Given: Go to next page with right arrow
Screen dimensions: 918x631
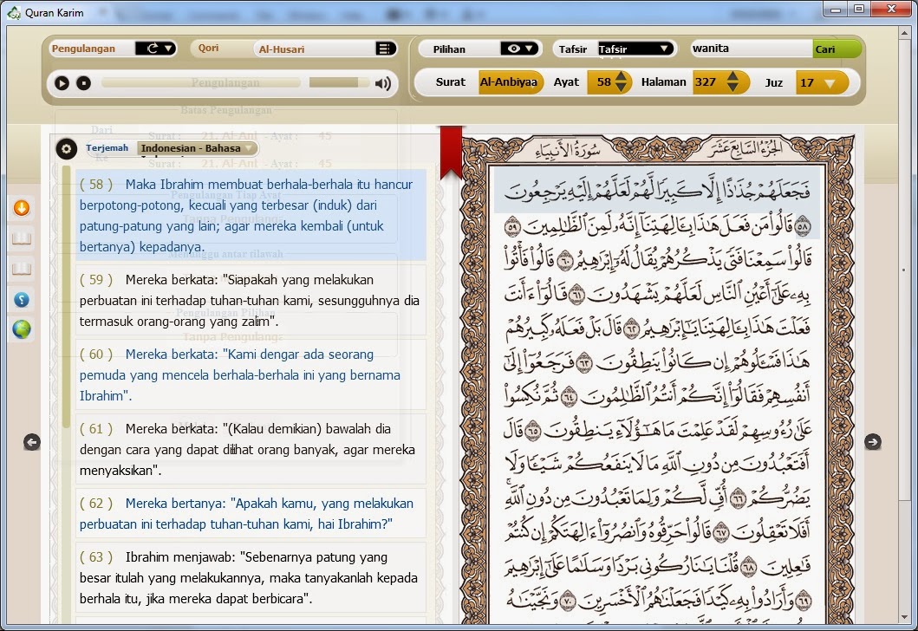Looking at the screenshot, I should point(872,442).
